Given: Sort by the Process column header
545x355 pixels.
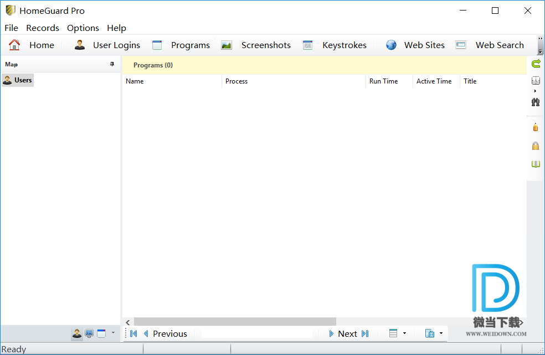Looking at the screenshot, I should click(x=294, y=81).
